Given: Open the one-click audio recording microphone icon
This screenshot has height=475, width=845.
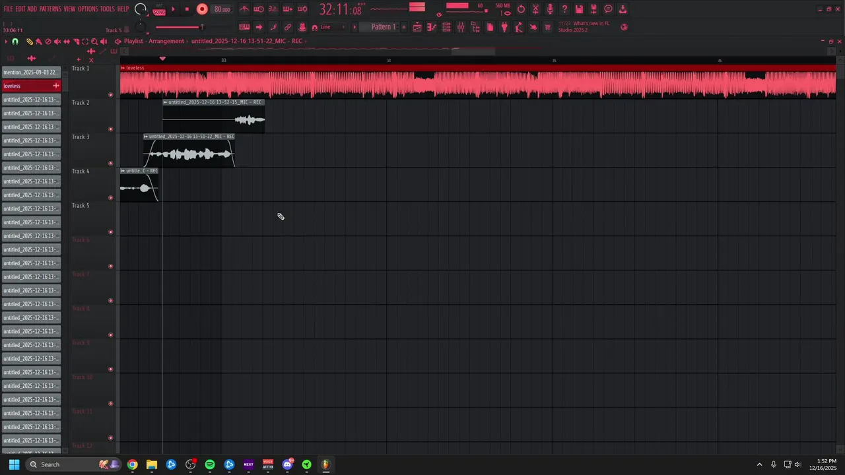Looking at the screenshot, I should [550, 9].
